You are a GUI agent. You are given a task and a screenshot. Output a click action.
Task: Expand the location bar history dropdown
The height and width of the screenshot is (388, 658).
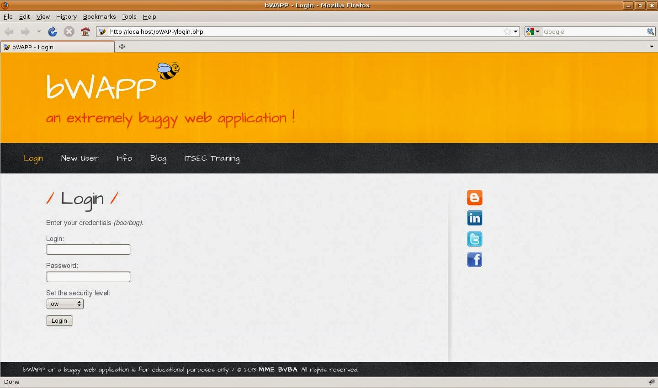click(516, 31)
